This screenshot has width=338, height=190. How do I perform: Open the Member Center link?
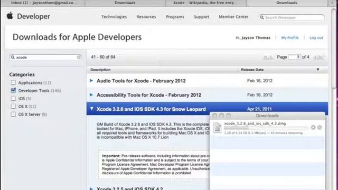pos(233,17)
